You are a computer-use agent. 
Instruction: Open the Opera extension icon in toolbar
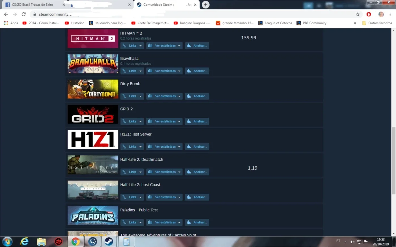pyautogui.click(x=369, y=14)
